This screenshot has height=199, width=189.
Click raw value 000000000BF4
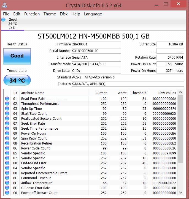pos(164,109)
